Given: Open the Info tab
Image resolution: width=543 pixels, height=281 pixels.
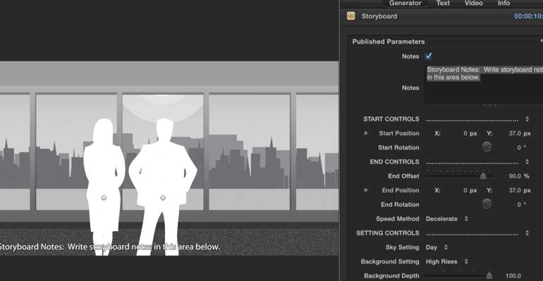Looking at the screenshot, I should point(504,3).
